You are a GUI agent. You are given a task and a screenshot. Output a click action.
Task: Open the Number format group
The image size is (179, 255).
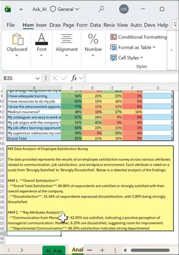click(x=93, y=45)
